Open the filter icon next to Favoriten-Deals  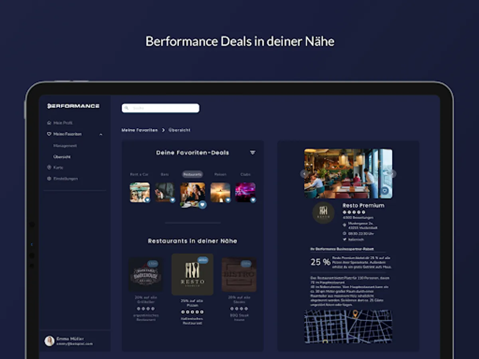tap(252, 152)
